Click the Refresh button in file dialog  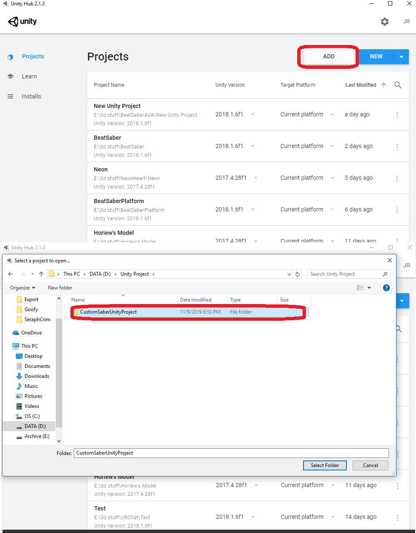tap(298, 274)
